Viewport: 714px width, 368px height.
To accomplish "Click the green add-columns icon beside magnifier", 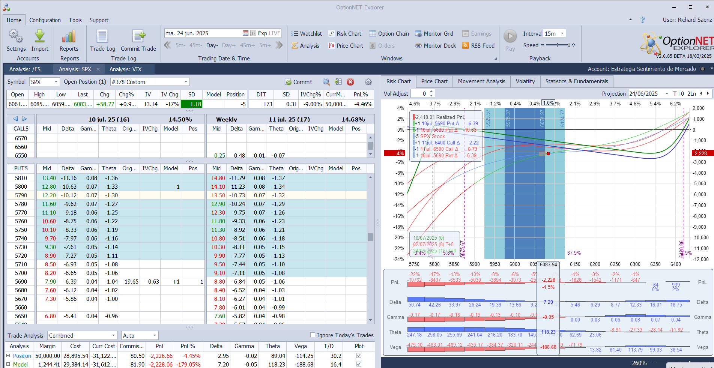I will click(x=338, y=82).
